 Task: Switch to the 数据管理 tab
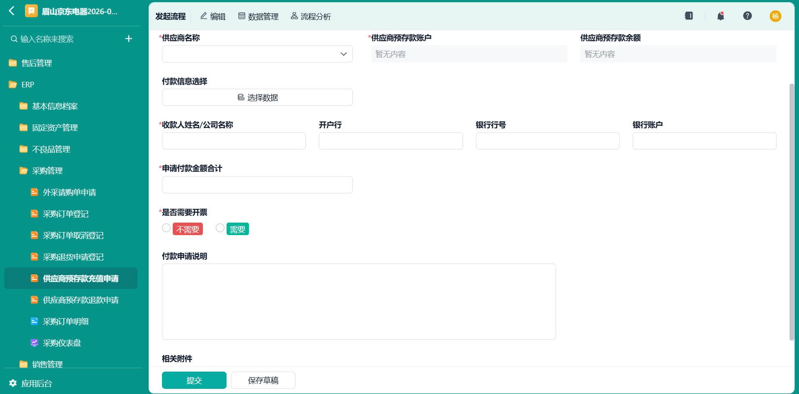click(258, 16)
